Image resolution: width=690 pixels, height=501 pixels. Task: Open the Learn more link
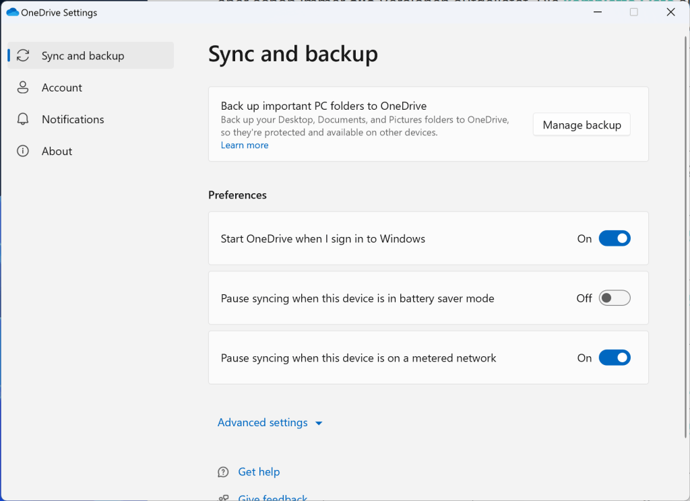[x=245, y=145]
